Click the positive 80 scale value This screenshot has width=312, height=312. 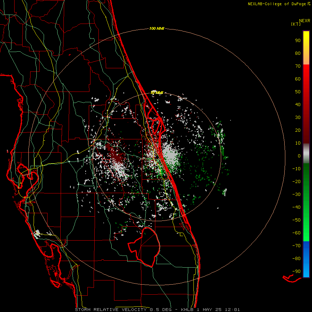coord(298,53)
